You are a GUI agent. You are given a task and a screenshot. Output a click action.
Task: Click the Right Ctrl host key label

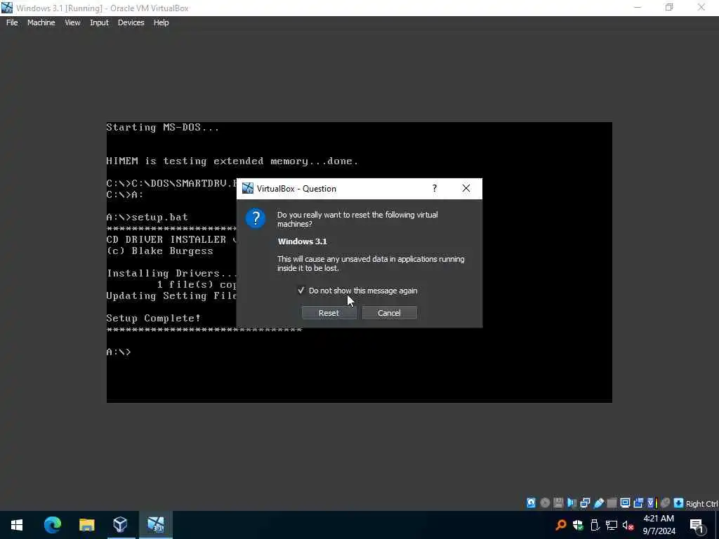(702, 504)
